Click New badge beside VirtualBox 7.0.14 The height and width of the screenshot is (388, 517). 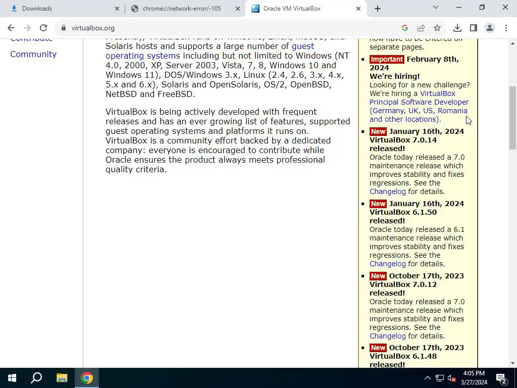(378, 131)
